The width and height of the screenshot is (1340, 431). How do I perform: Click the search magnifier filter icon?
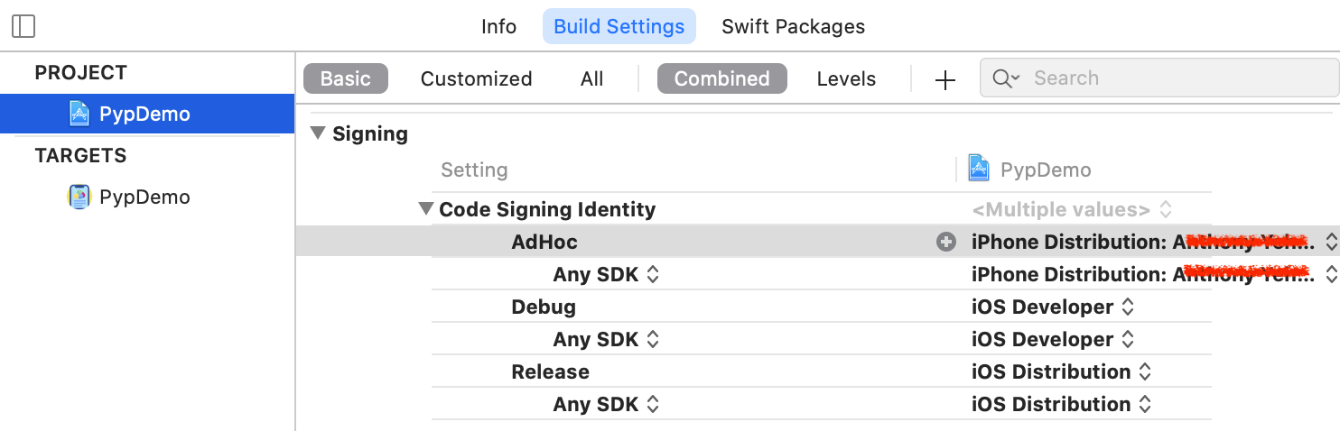[1005, 78]
